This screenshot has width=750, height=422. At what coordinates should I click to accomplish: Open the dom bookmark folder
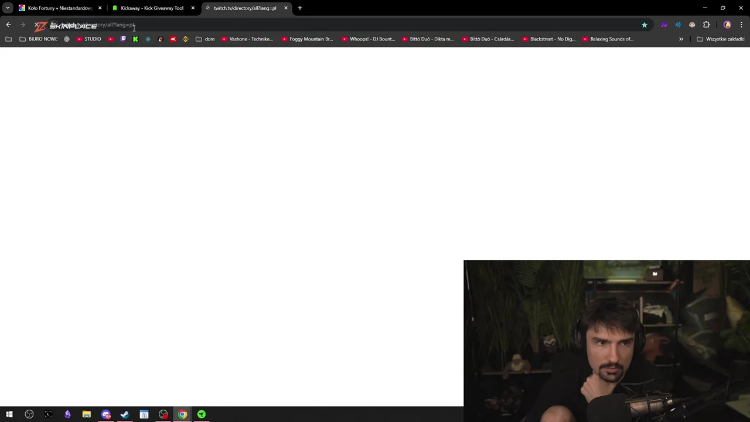pos(205,39)
